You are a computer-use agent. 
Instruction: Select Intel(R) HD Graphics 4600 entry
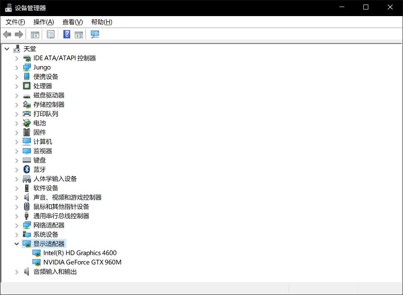[x=80, y=253]
